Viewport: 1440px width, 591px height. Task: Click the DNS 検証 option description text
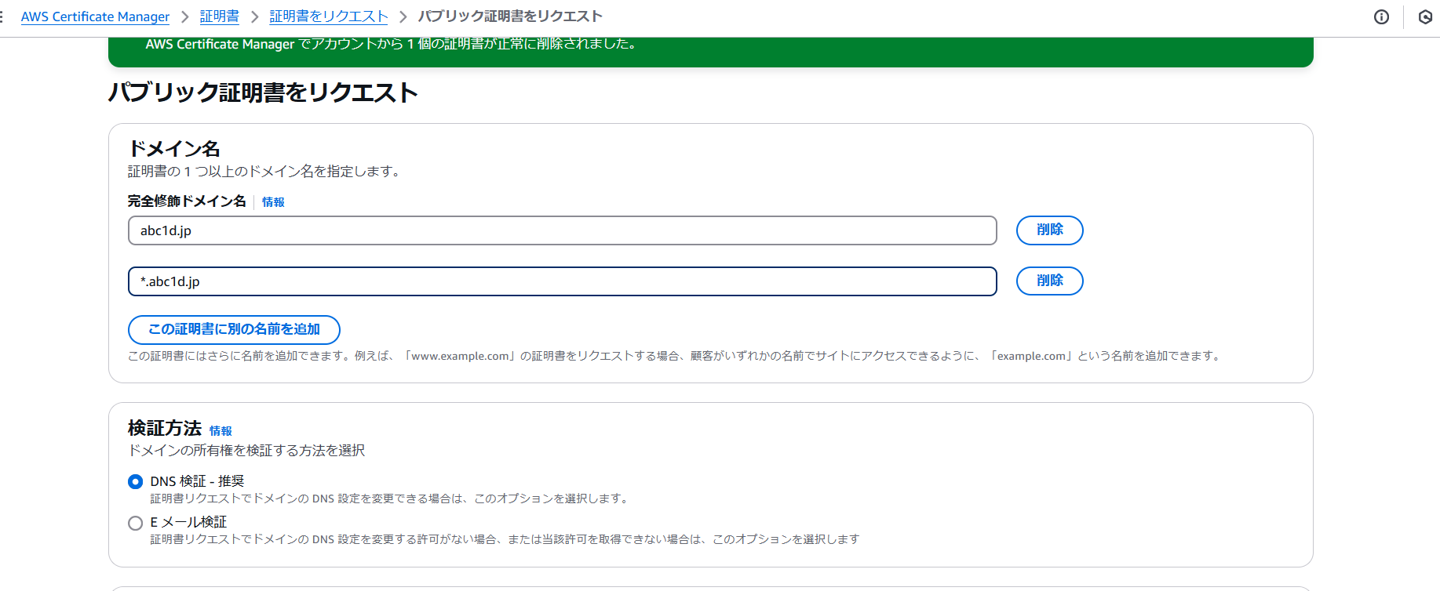390,499
